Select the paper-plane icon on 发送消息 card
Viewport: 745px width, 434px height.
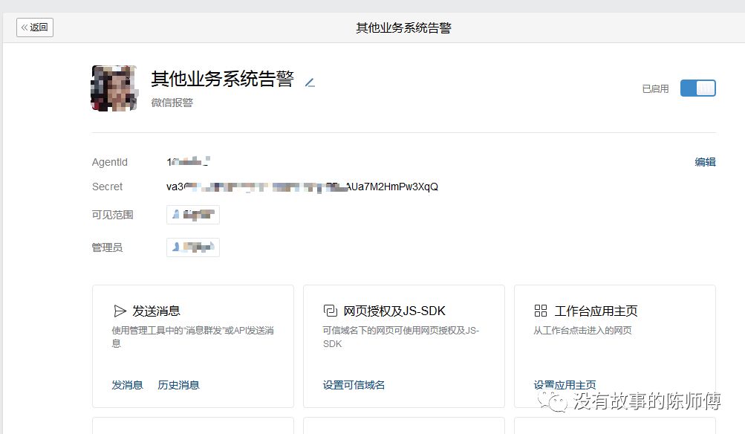120,311
